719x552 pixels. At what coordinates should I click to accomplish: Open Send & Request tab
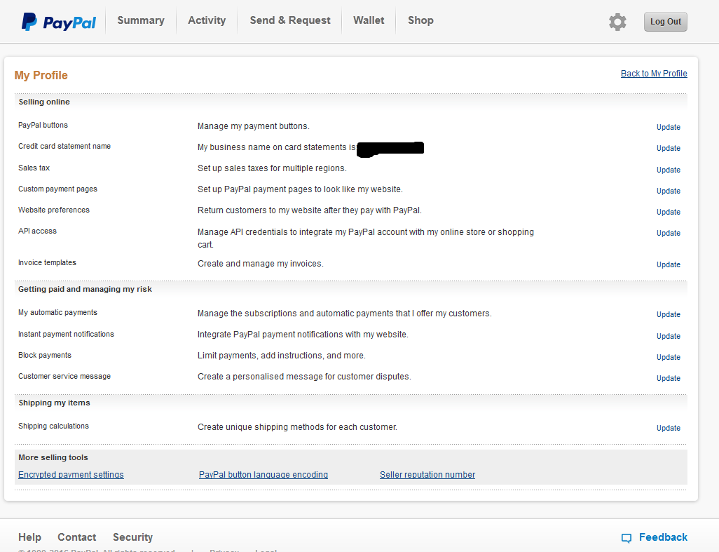point(290,20)
